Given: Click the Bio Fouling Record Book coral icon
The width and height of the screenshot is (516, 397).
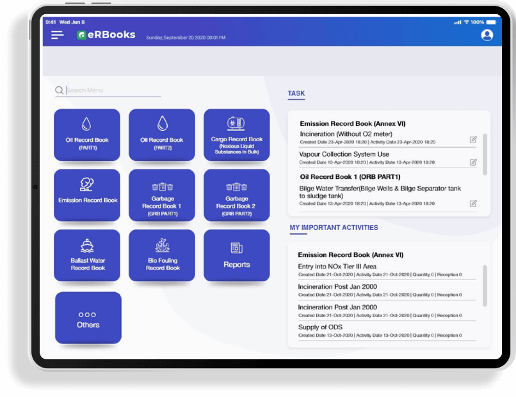Looking at the screenshot, I should coord(162,245).
